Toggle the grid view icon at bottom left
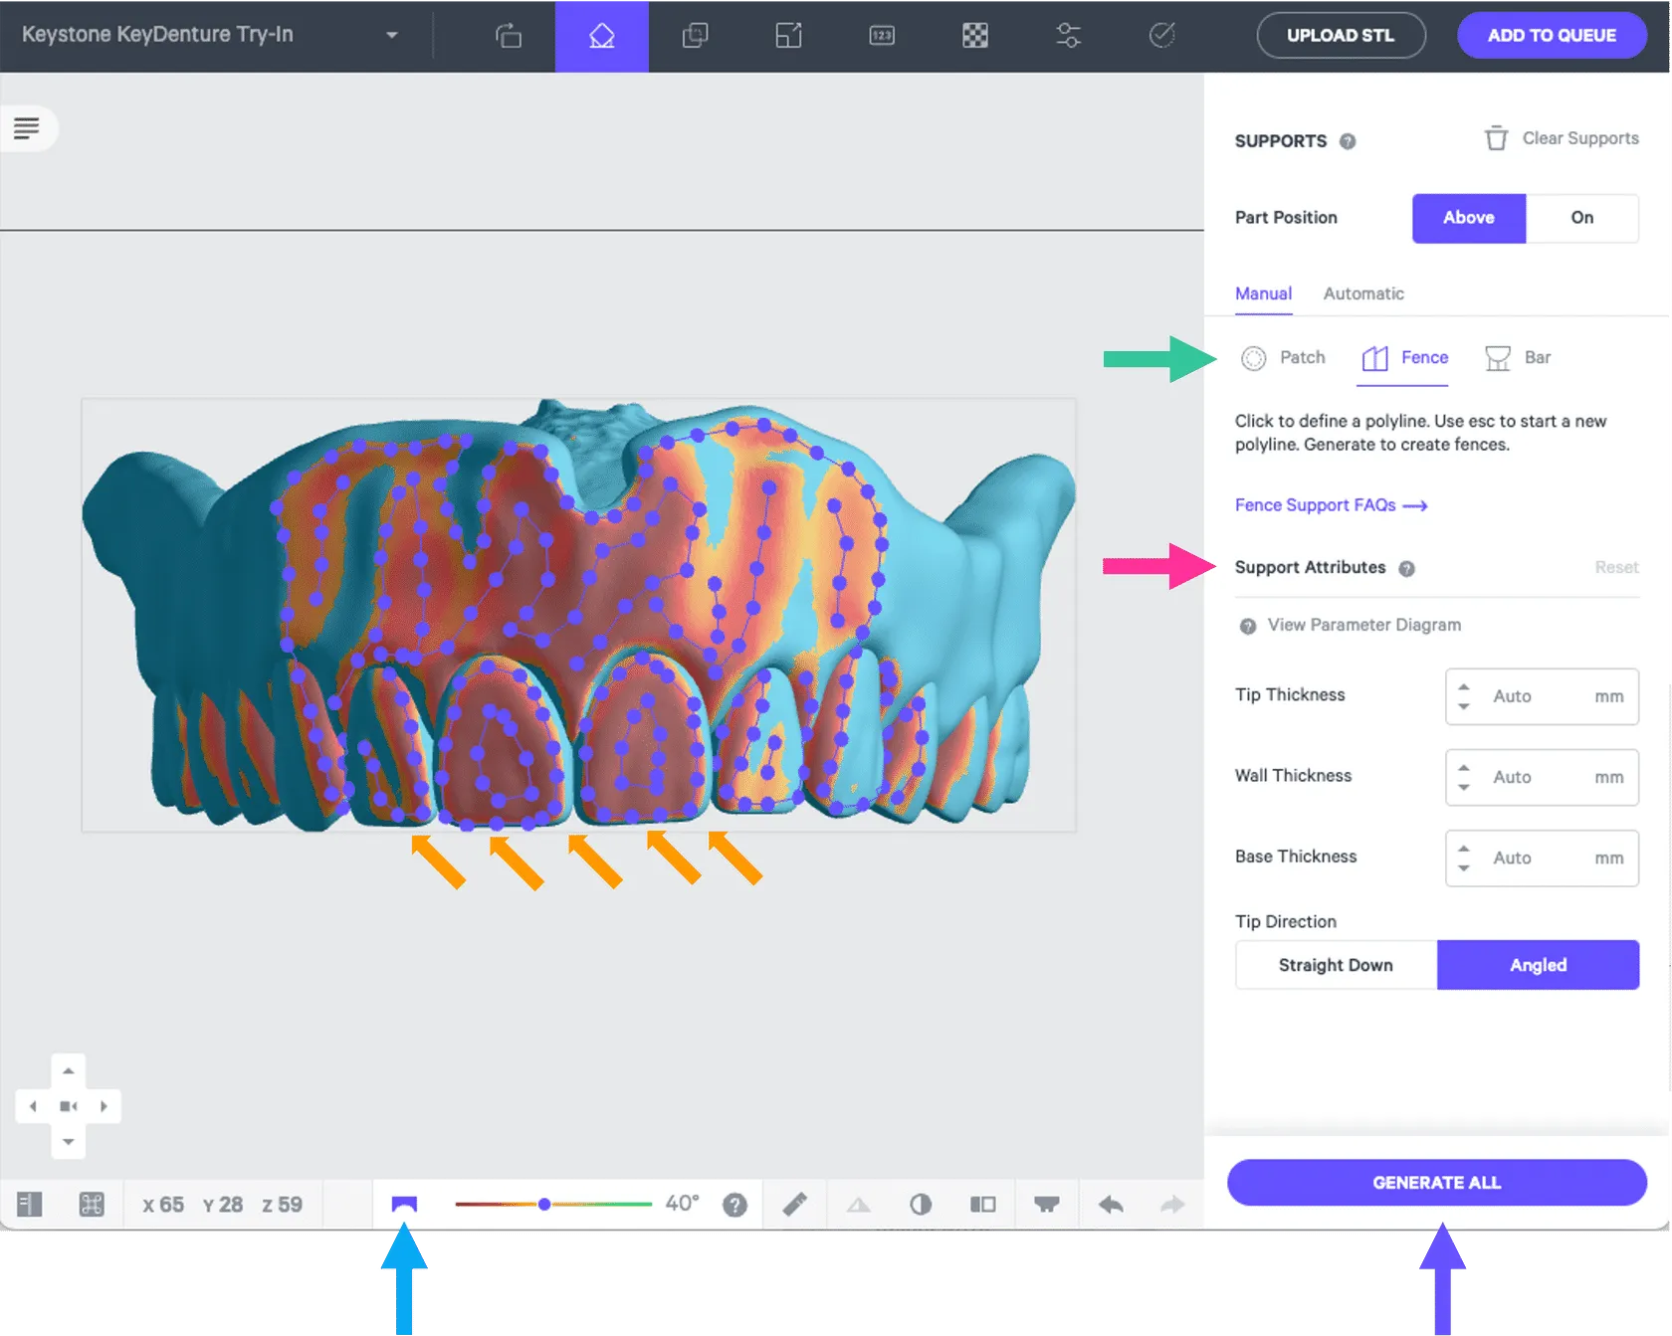The height and width of the screenshot is (1336, 1672). coord(92,1205)
